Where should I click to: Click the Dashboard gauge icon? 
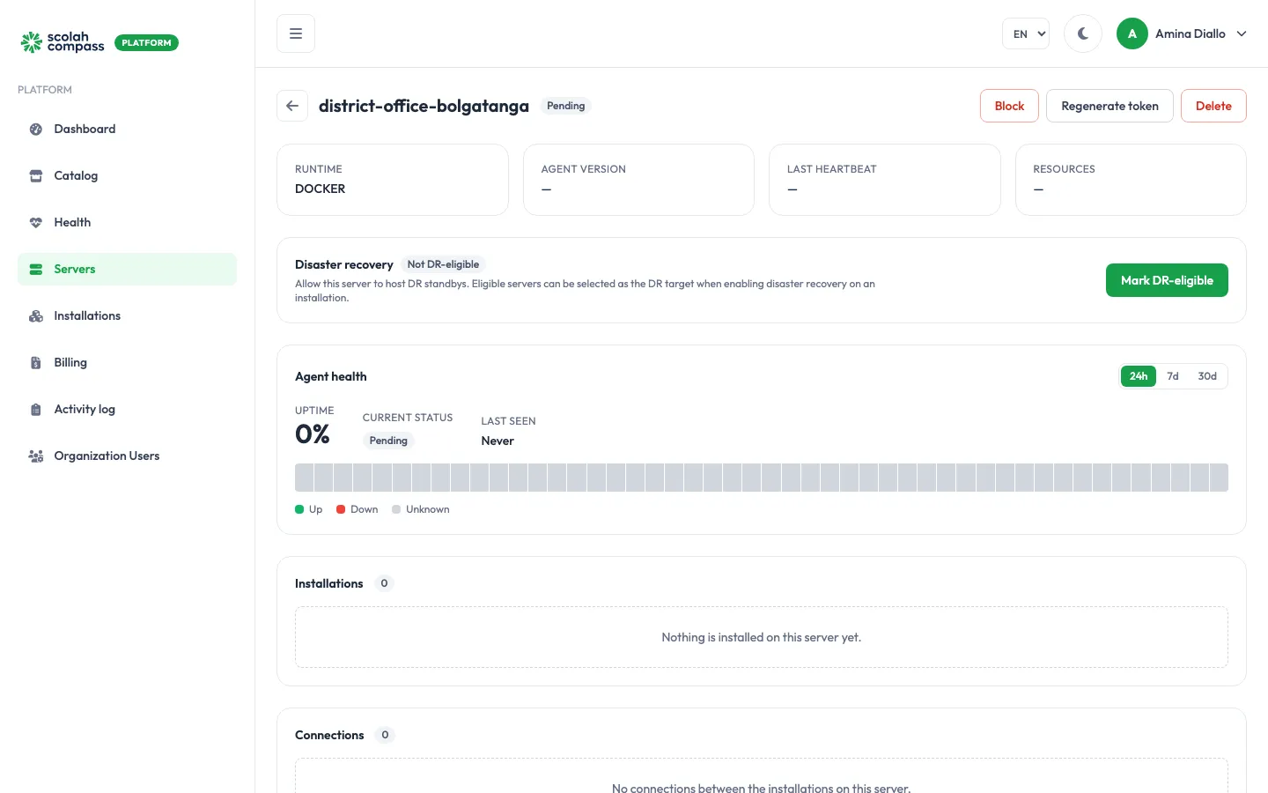click(36, 129)
